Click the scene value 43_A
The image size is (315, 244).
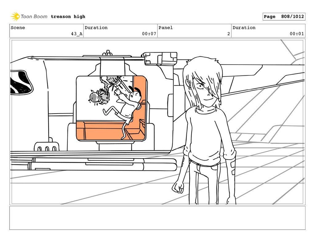tap(77, 34)
